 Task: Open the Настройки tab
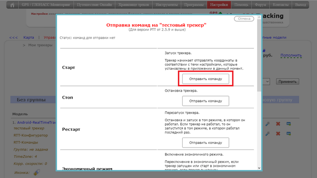point(218,5)
